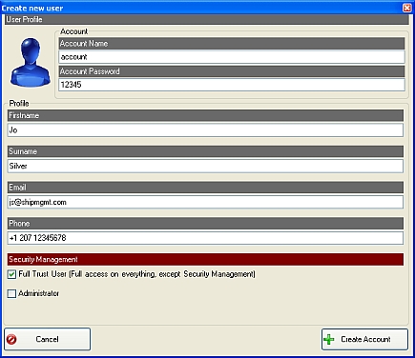415x358 pixels.
Task: Focus the Account Name field containing 'account'
Action: pyautogui.click(x=232, y=57)
